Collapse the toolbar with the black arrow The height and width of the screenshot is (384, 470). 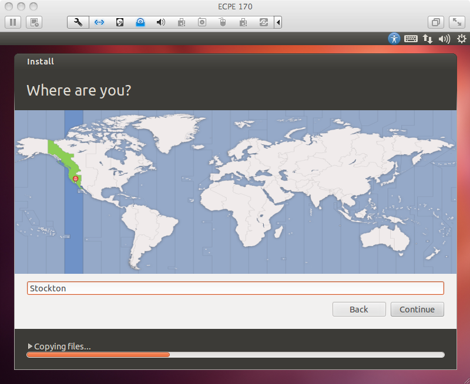pos(277,22)
